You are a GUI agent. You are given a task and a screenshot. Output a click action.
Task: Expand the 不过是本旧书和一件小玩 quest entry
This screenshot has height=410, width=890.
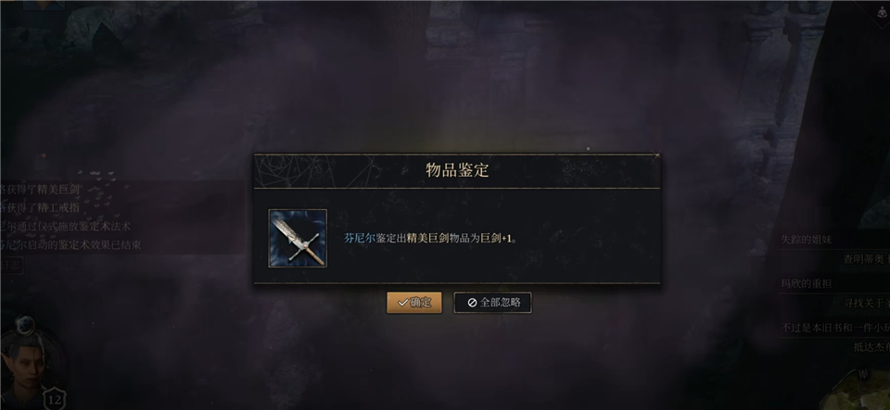coord(835,328)
